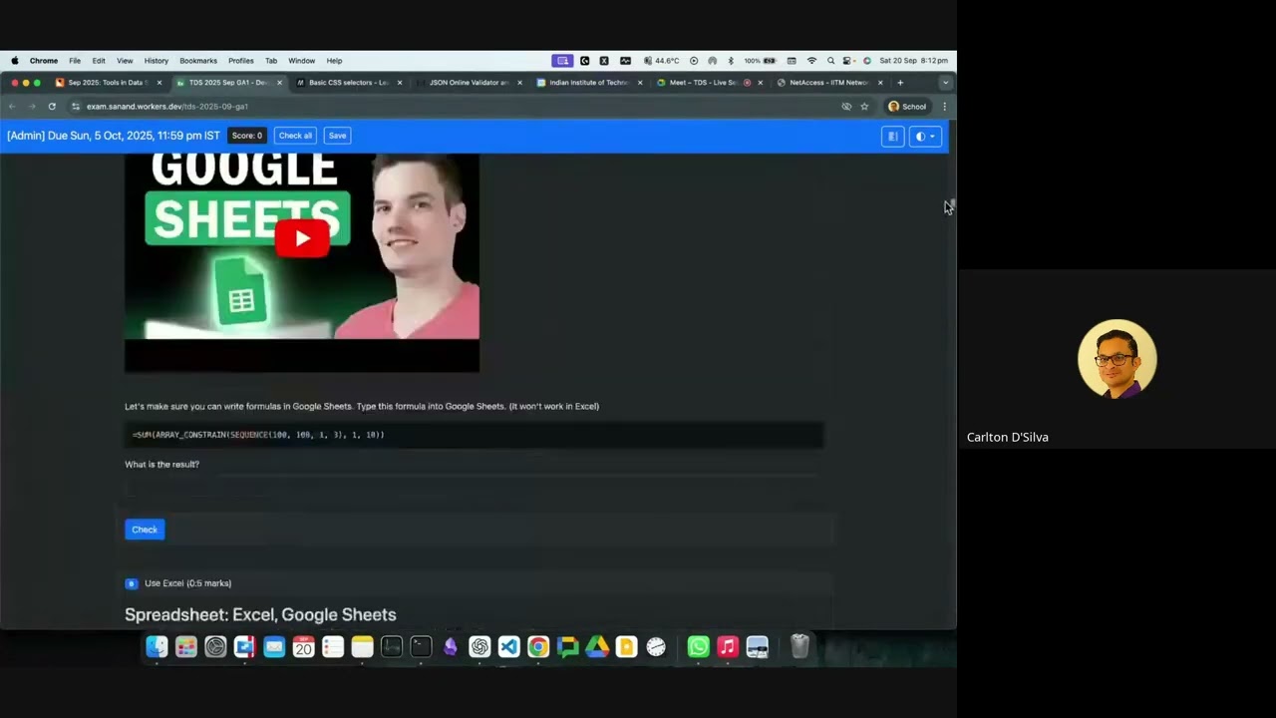
Task: Open Calendar from the dock
Action: [303, 647]
